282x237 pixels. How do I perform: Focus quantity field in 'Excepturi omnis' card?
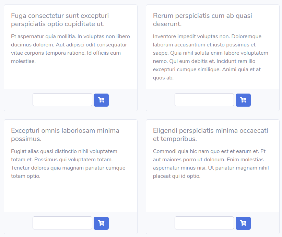point(62,223)
